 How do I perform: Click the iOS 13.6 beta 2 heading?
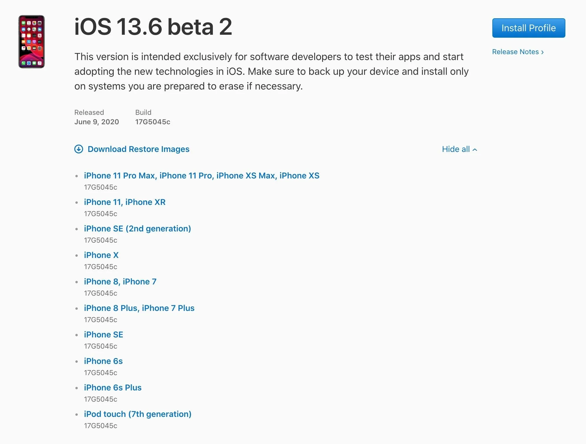(153, 27)
